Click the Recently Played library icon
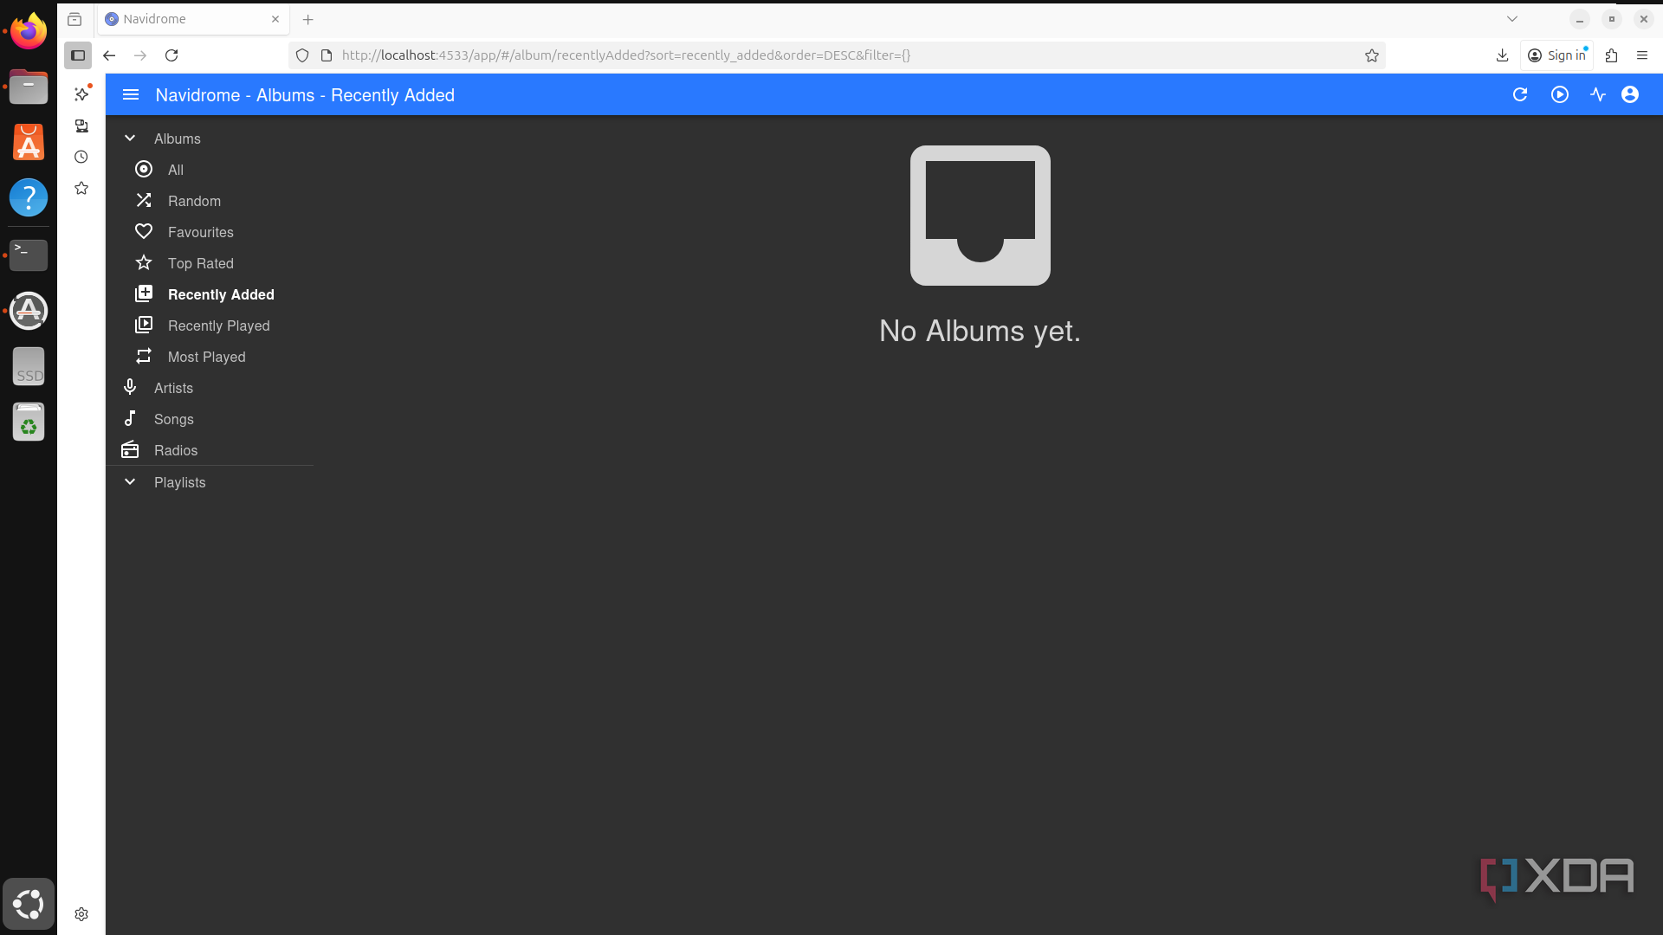 [x=144, y=326]
